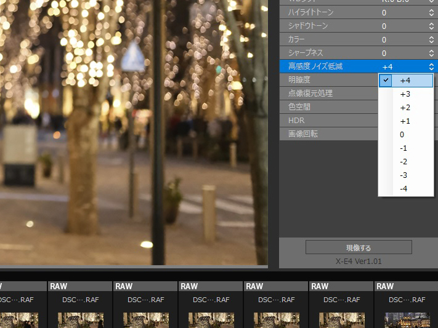Open ハイライトトーン value stepper

431,12
